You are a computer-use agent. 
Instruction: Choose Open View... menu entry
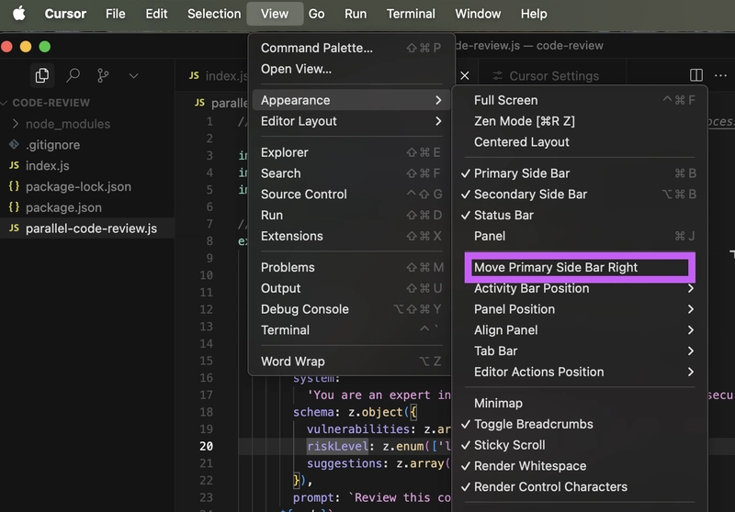coord(351,69)
